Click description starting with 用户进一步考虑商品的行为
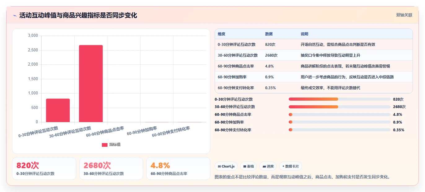 (x=347, y=77)
